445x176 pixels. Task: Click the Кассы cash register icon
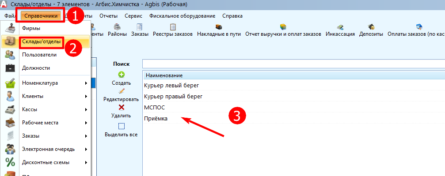point(10,109)
